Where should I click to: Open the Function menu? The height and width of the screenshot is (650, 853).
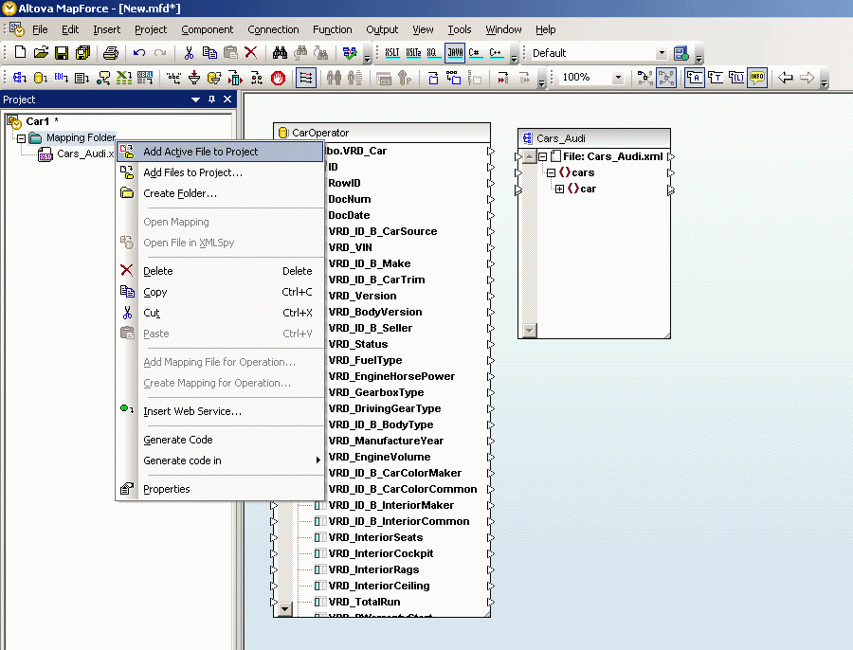pyautogui.click(x=333, y=29)
